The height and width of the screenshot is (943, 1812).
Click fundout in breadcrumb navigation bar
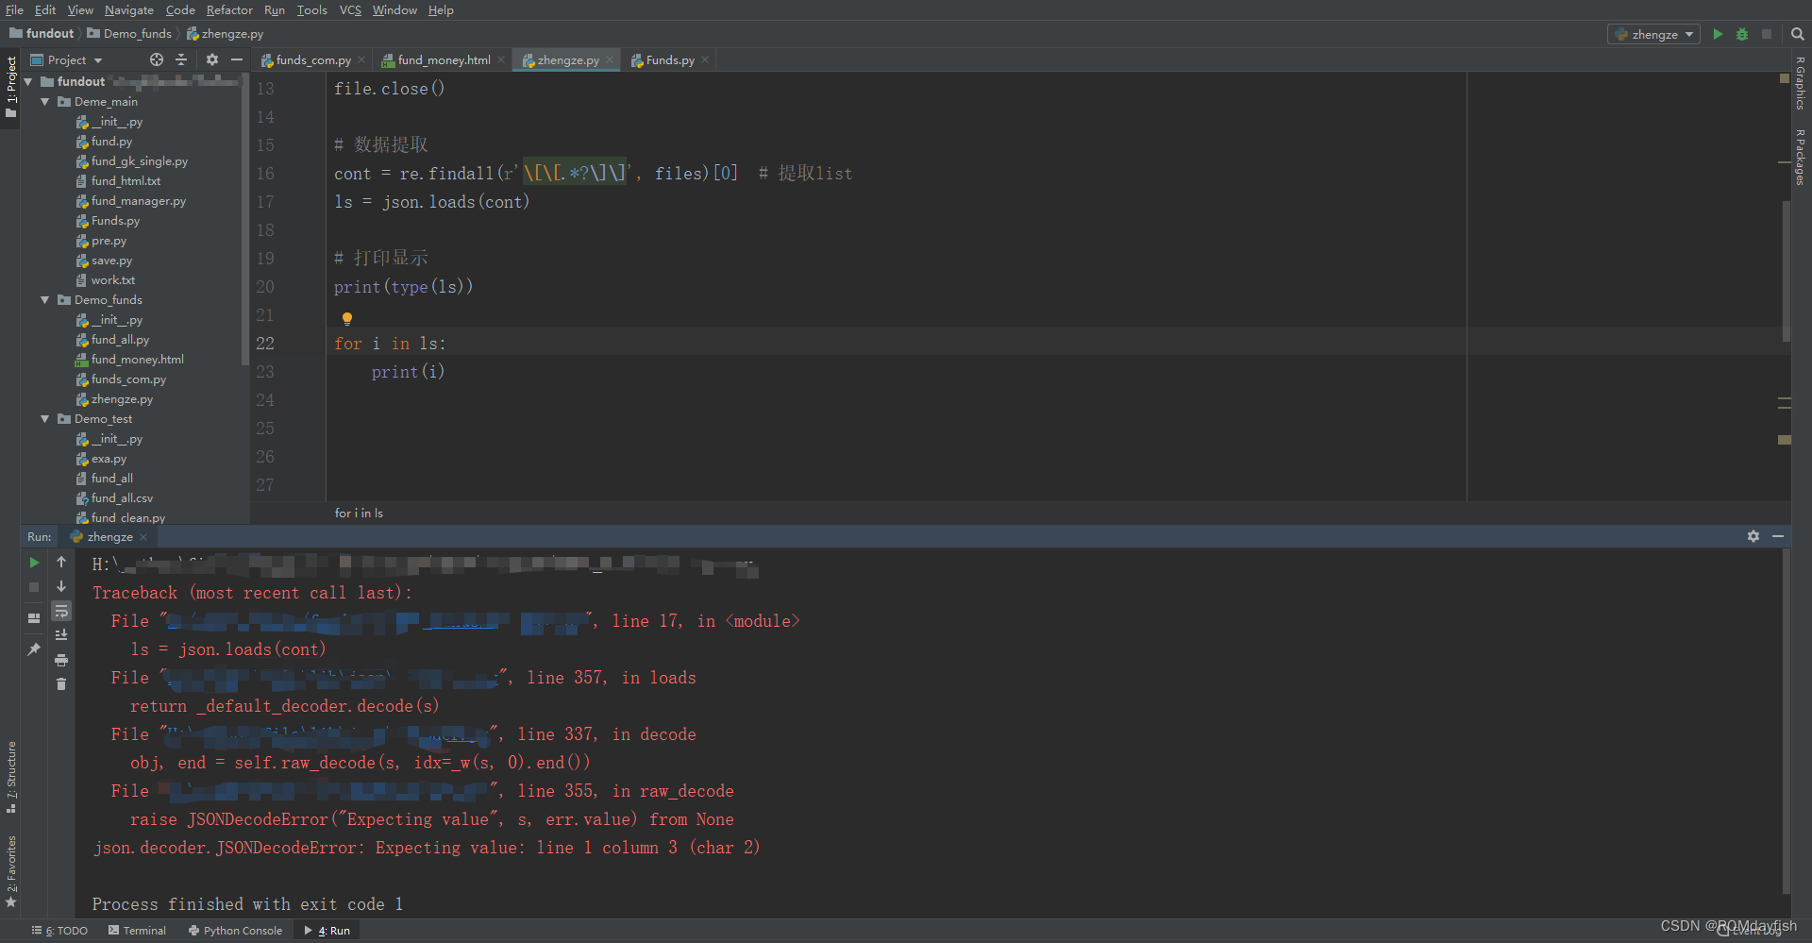point(42,33)
